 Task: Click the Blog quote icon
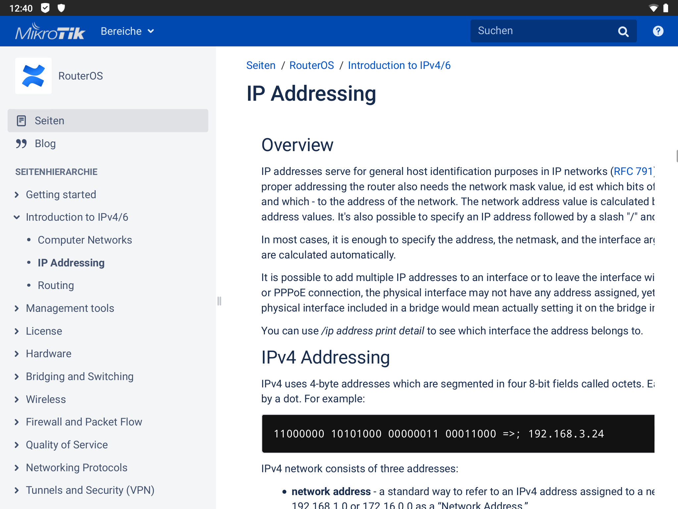22,143
